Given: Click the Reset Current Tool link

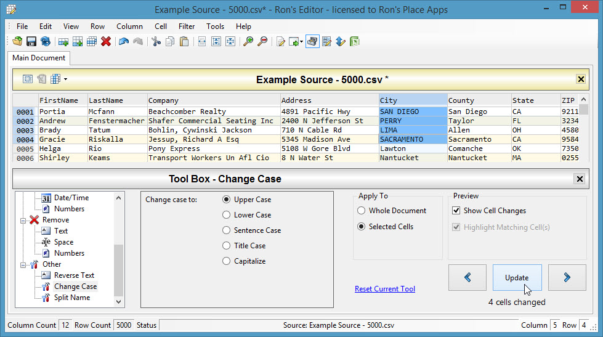Looking at the screenshot, I should (385, 289).
